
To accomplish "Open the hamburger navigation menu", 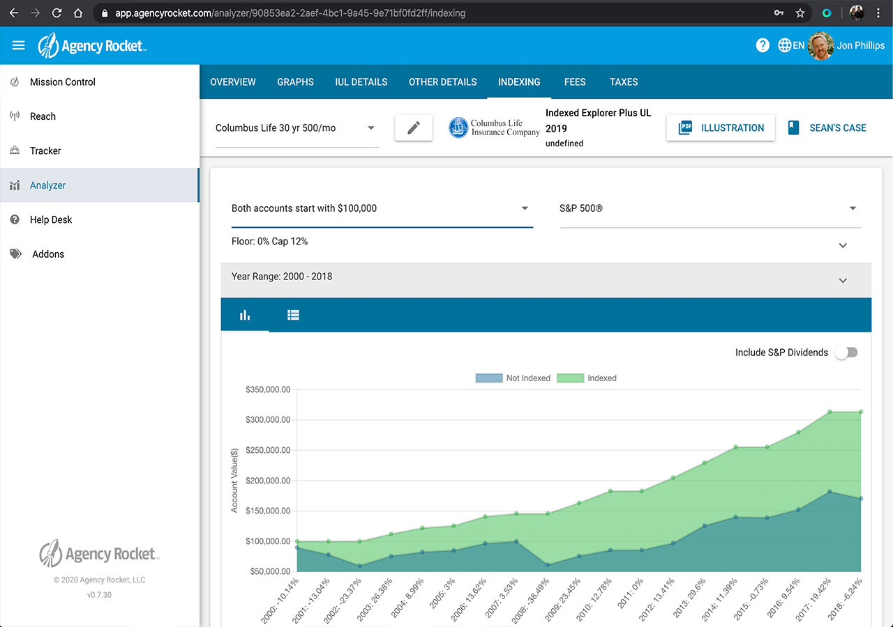I will 19,45.
